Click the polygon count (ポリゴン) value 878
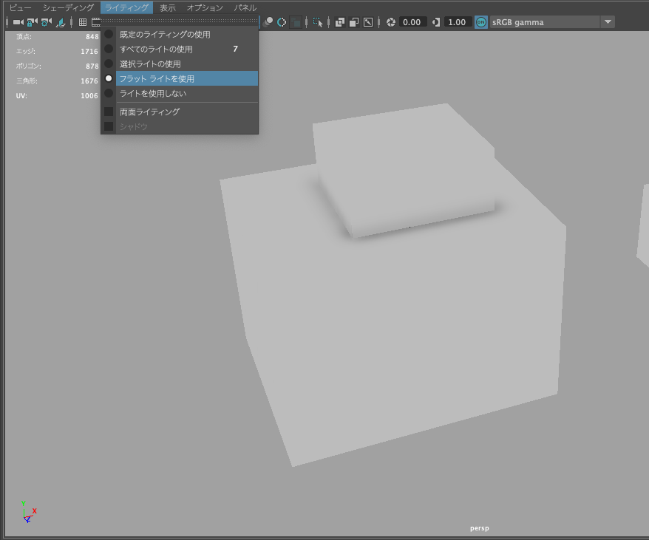 tap(92, 66)
